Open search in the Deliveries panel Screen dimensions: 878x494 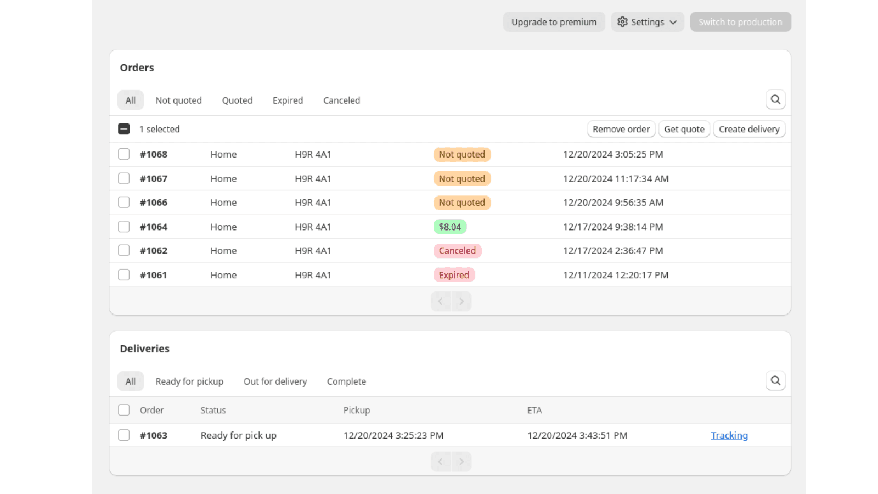(775, 380)
